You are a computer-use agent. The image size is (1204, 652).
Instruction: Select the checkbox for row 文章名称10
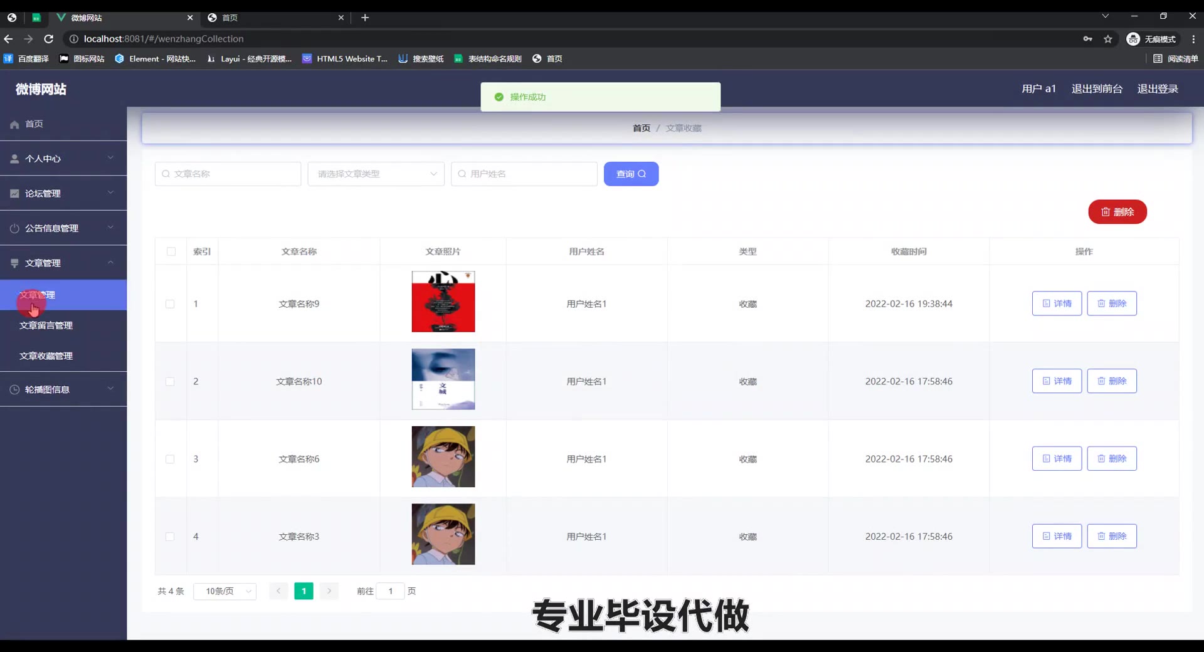170,382
